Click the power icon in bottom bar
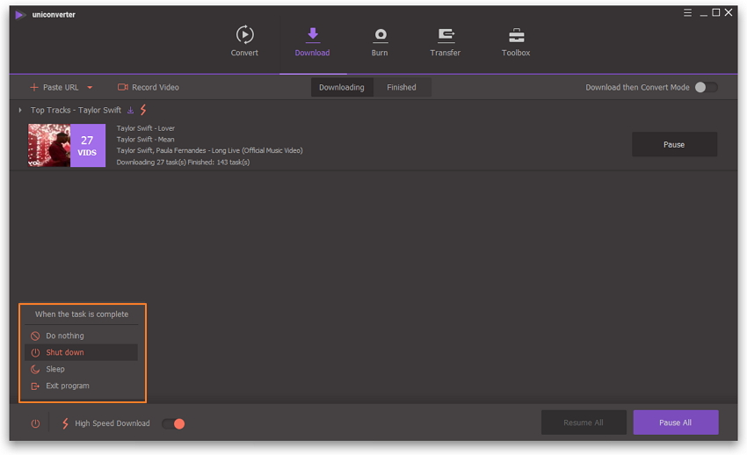The image size is (747, 455). tap(35, 423)
